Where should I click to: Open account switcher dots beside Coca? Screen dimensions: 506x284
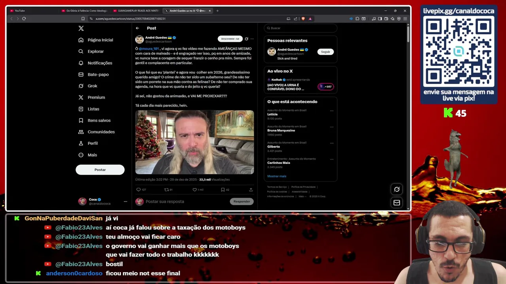125,202
